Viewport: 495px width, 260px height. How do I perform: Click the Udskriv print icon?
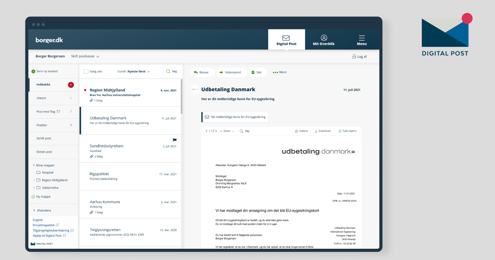pyautogui.click(x=296, y=131)
